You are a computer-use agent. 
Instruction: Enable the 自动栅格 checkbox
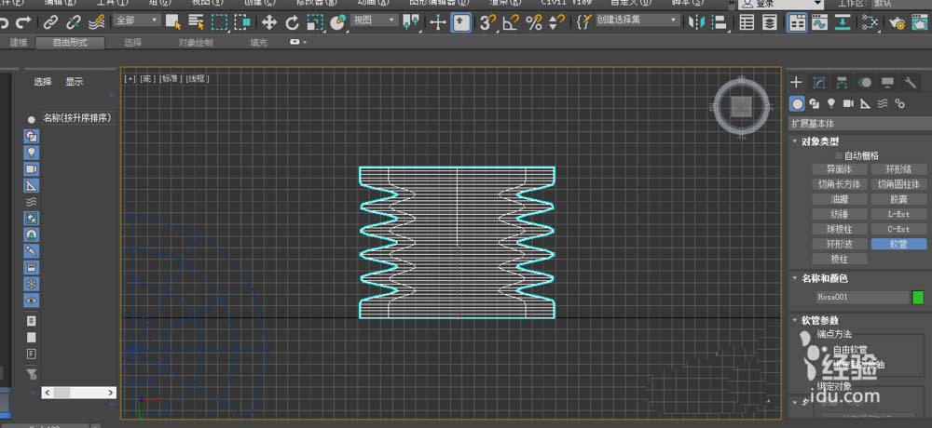[840, 155]
